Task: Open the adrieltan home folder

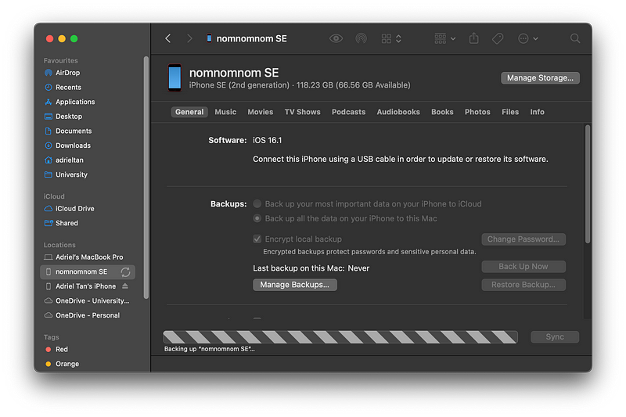Action: 88,160
